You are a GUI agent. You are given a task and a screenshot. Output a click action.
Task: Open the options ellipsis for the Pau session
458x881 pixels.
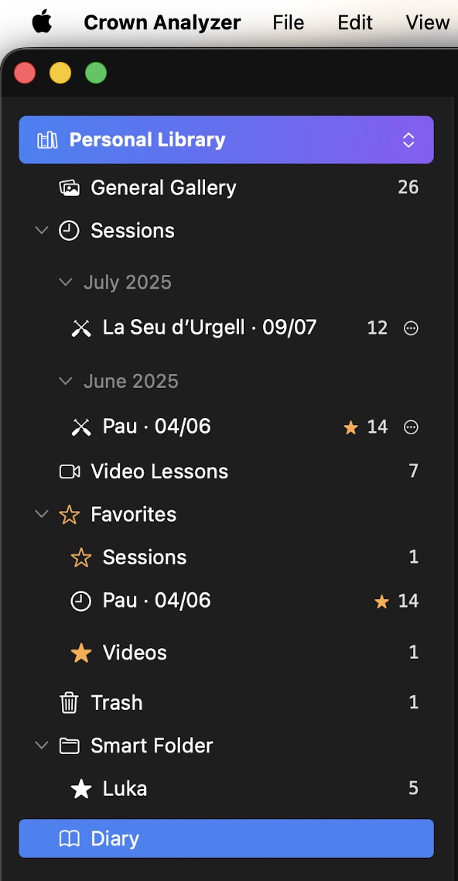tap(411, 427)
